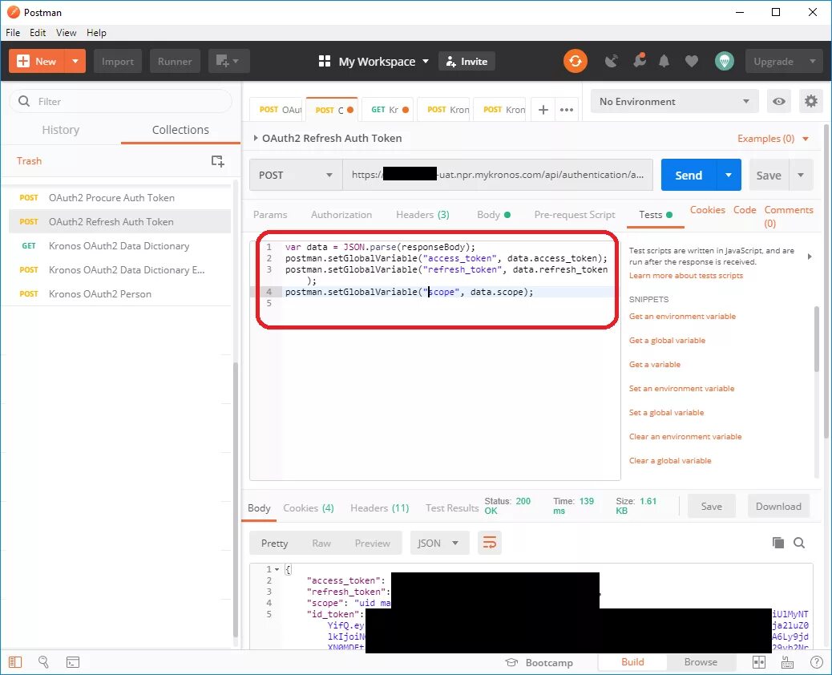Open the JSON format dropdown
This screenshot has width=832, height=675.
pyautogui.click(x=439, y=543)
